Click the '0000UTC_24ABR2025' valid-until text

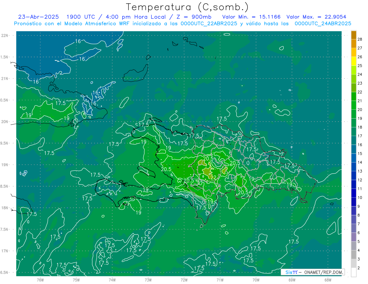point(323,24)
